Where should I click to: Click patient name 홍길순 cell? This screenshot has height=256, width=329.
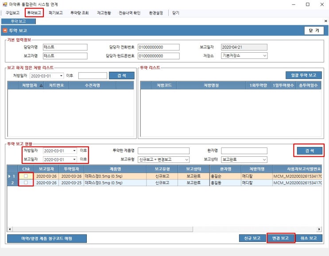tap(225, 176)
